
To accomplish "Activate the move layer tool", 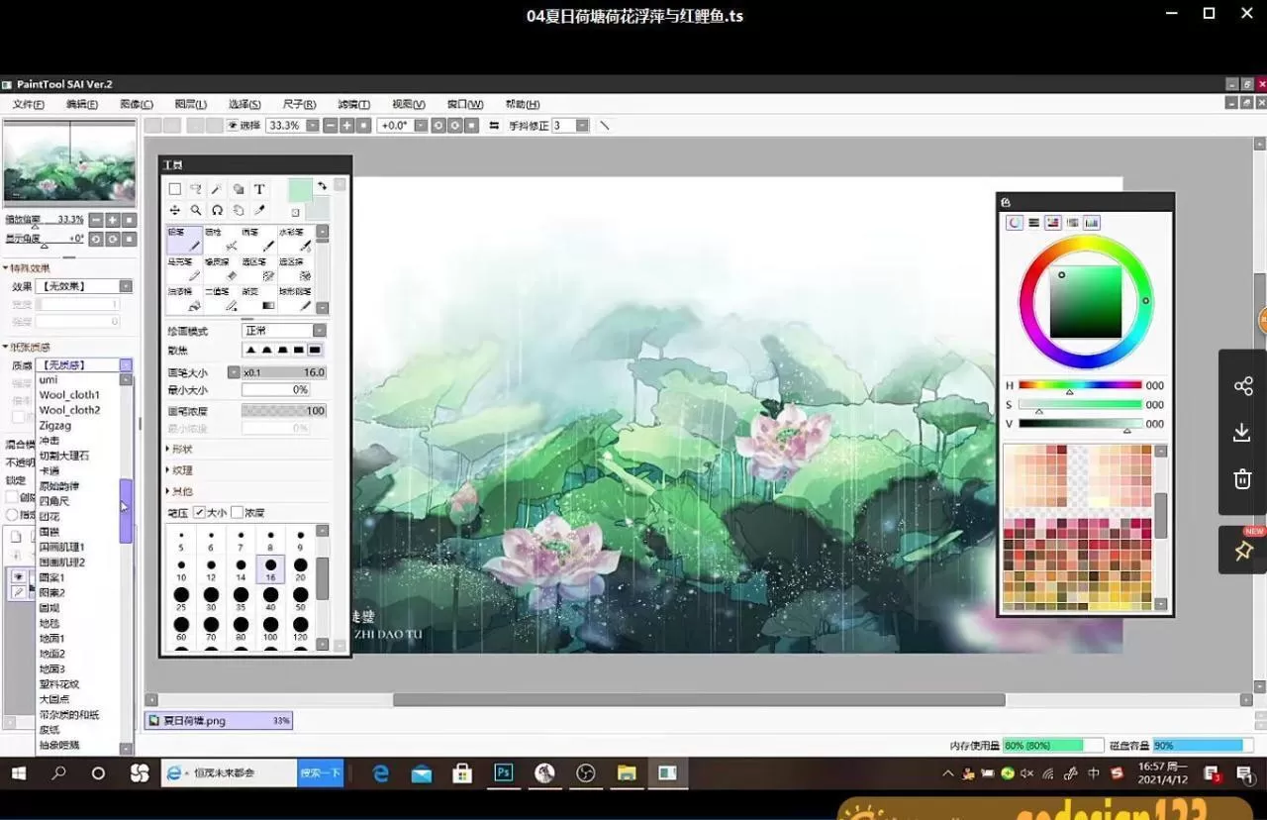I will [x=175, y=210].
